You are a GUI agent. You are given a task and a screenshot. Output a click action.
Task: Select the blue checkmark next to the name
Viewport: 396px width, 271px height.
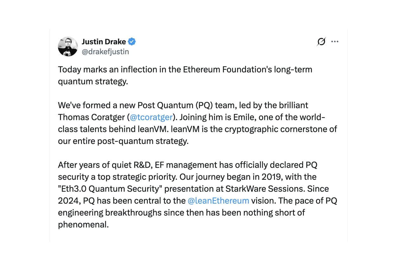132,41
